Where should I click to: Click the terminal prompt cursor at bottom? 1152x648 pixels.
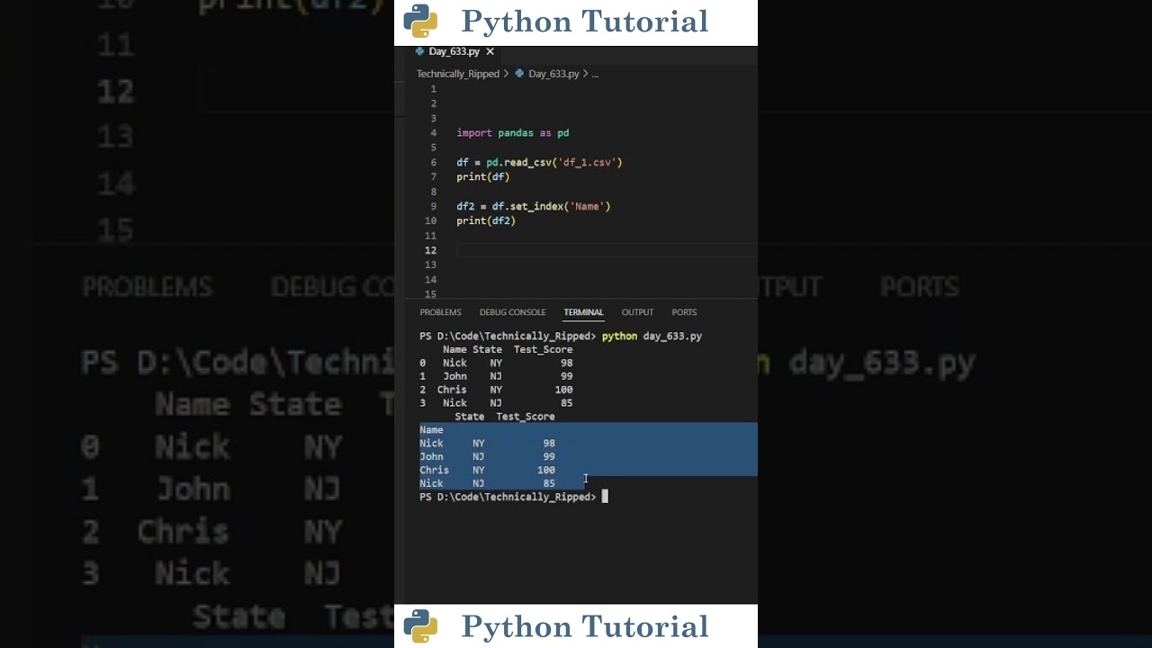point(605,497)
